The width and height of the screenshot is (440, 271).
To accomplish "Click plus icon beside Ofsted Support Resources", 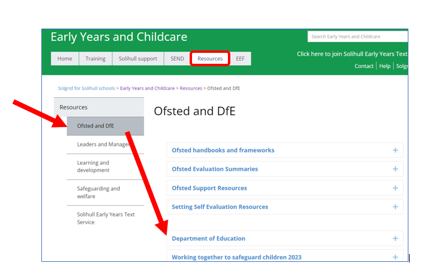I will 395,188.
